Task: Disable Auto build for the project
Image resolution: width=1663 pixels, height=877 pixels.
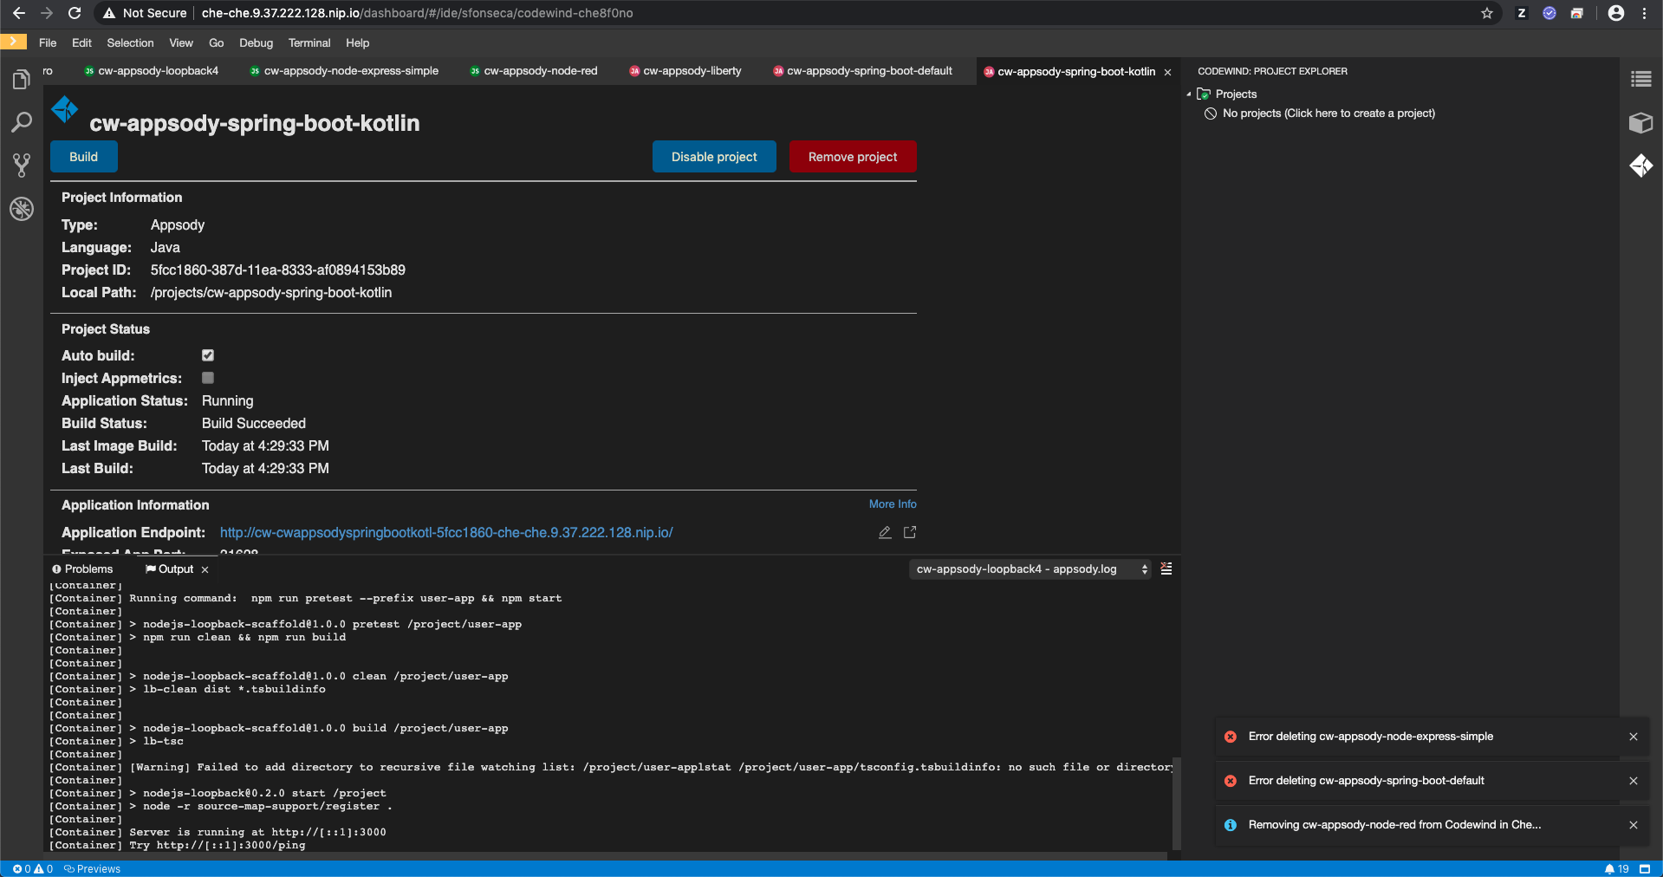Action: click(x=207, y=355)
